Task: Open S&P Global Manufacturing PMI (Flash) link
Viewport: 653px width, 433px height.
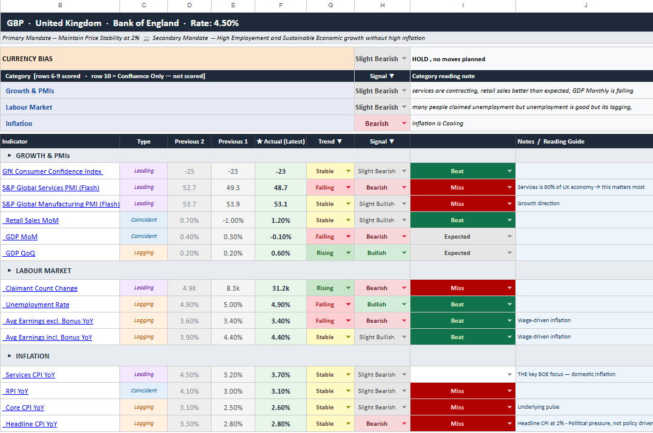Action: (61, 204)
